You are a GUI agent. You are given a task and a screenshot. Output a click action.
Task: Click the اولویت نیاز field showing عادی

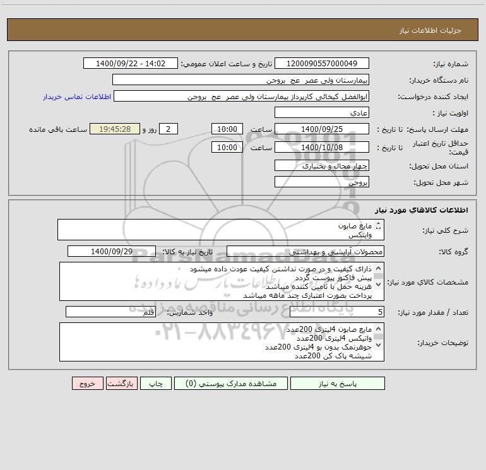[x=322, y=112]
